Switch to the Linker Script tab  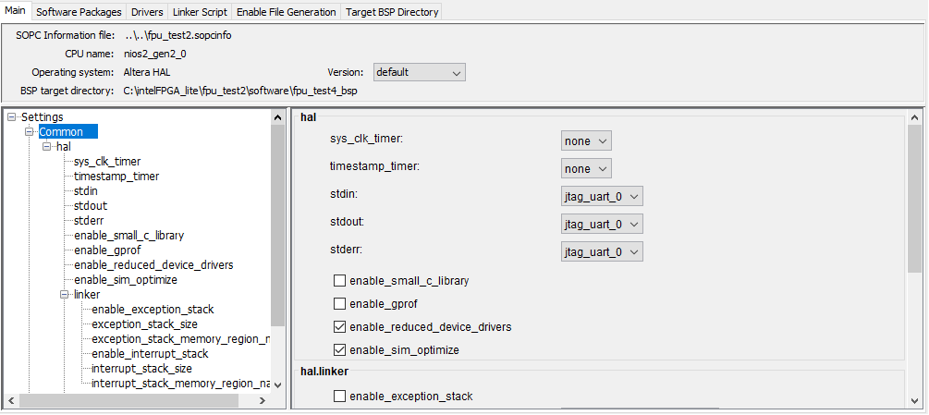200,12
